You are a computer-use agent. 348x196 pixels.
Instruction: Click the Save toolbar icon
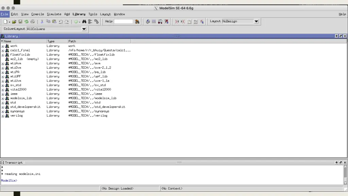[x=20, y=21]
